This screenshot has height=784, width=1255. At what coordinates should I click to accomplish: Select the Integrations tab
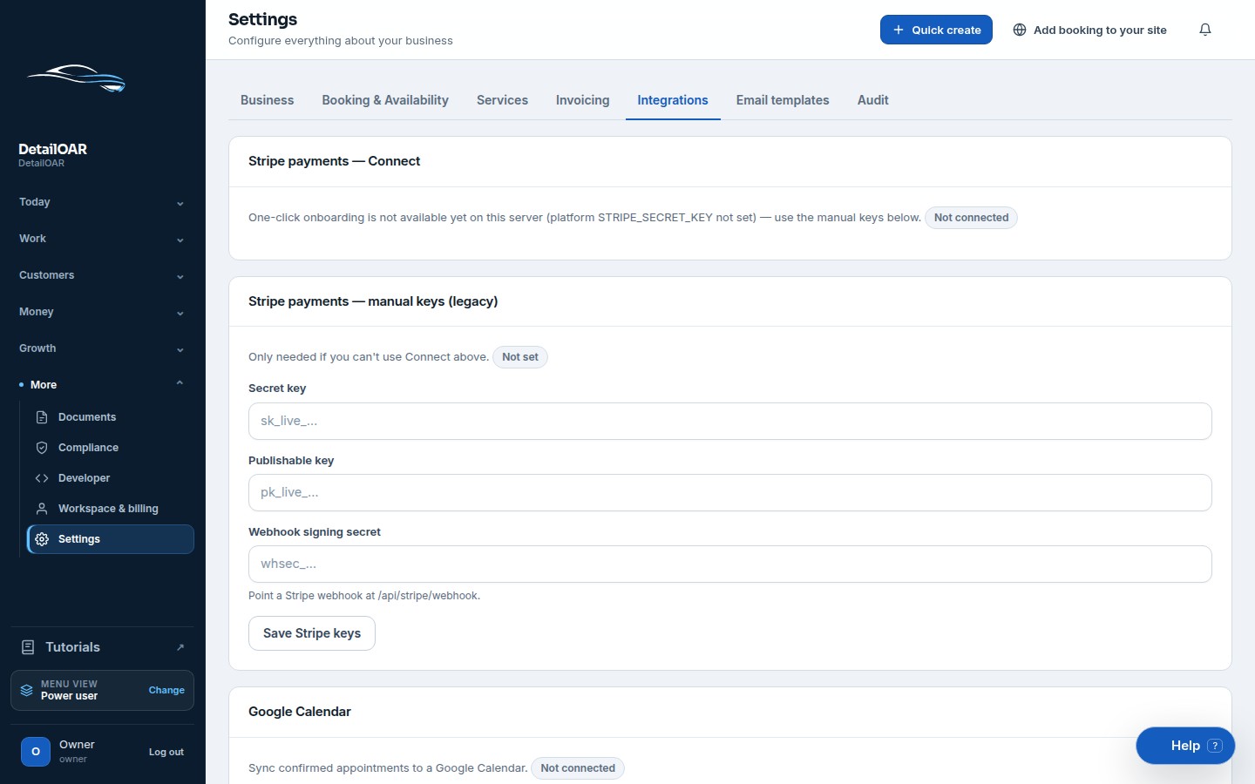673,100
